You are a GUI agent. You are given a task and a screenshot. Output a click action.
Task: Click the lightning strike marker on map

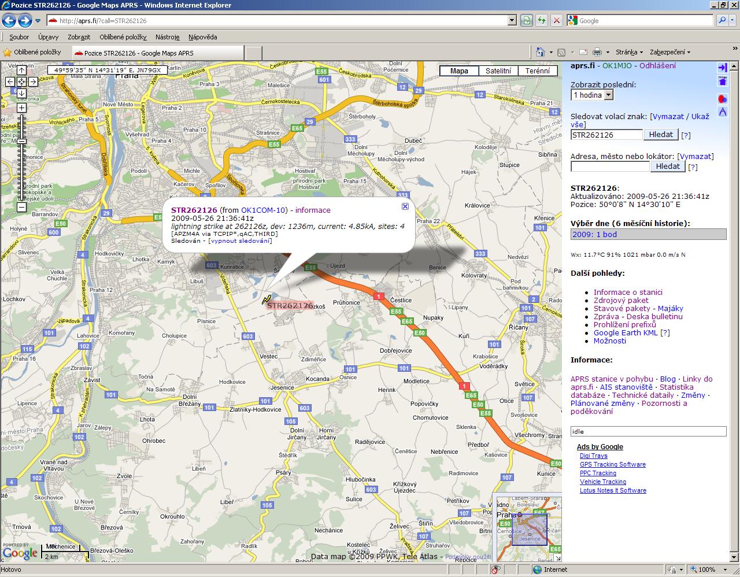[267, 299]
